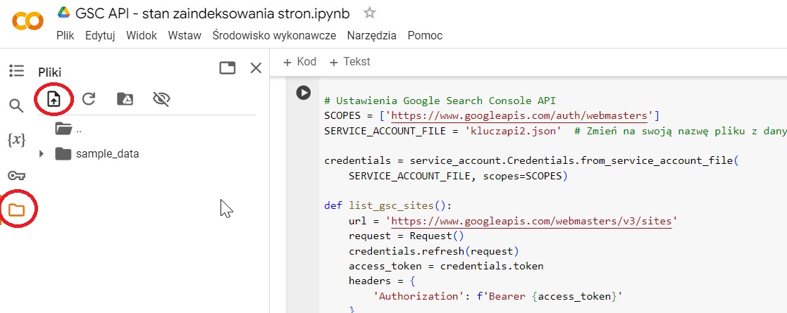Open the Edytuj menu
The image size is (787, 313).
click(x=100, y=36)
